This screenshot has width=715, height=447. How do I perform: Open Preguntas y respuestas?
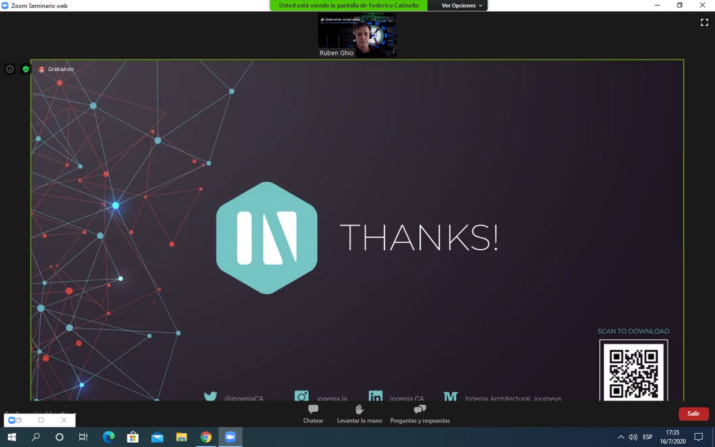(419, 414)
